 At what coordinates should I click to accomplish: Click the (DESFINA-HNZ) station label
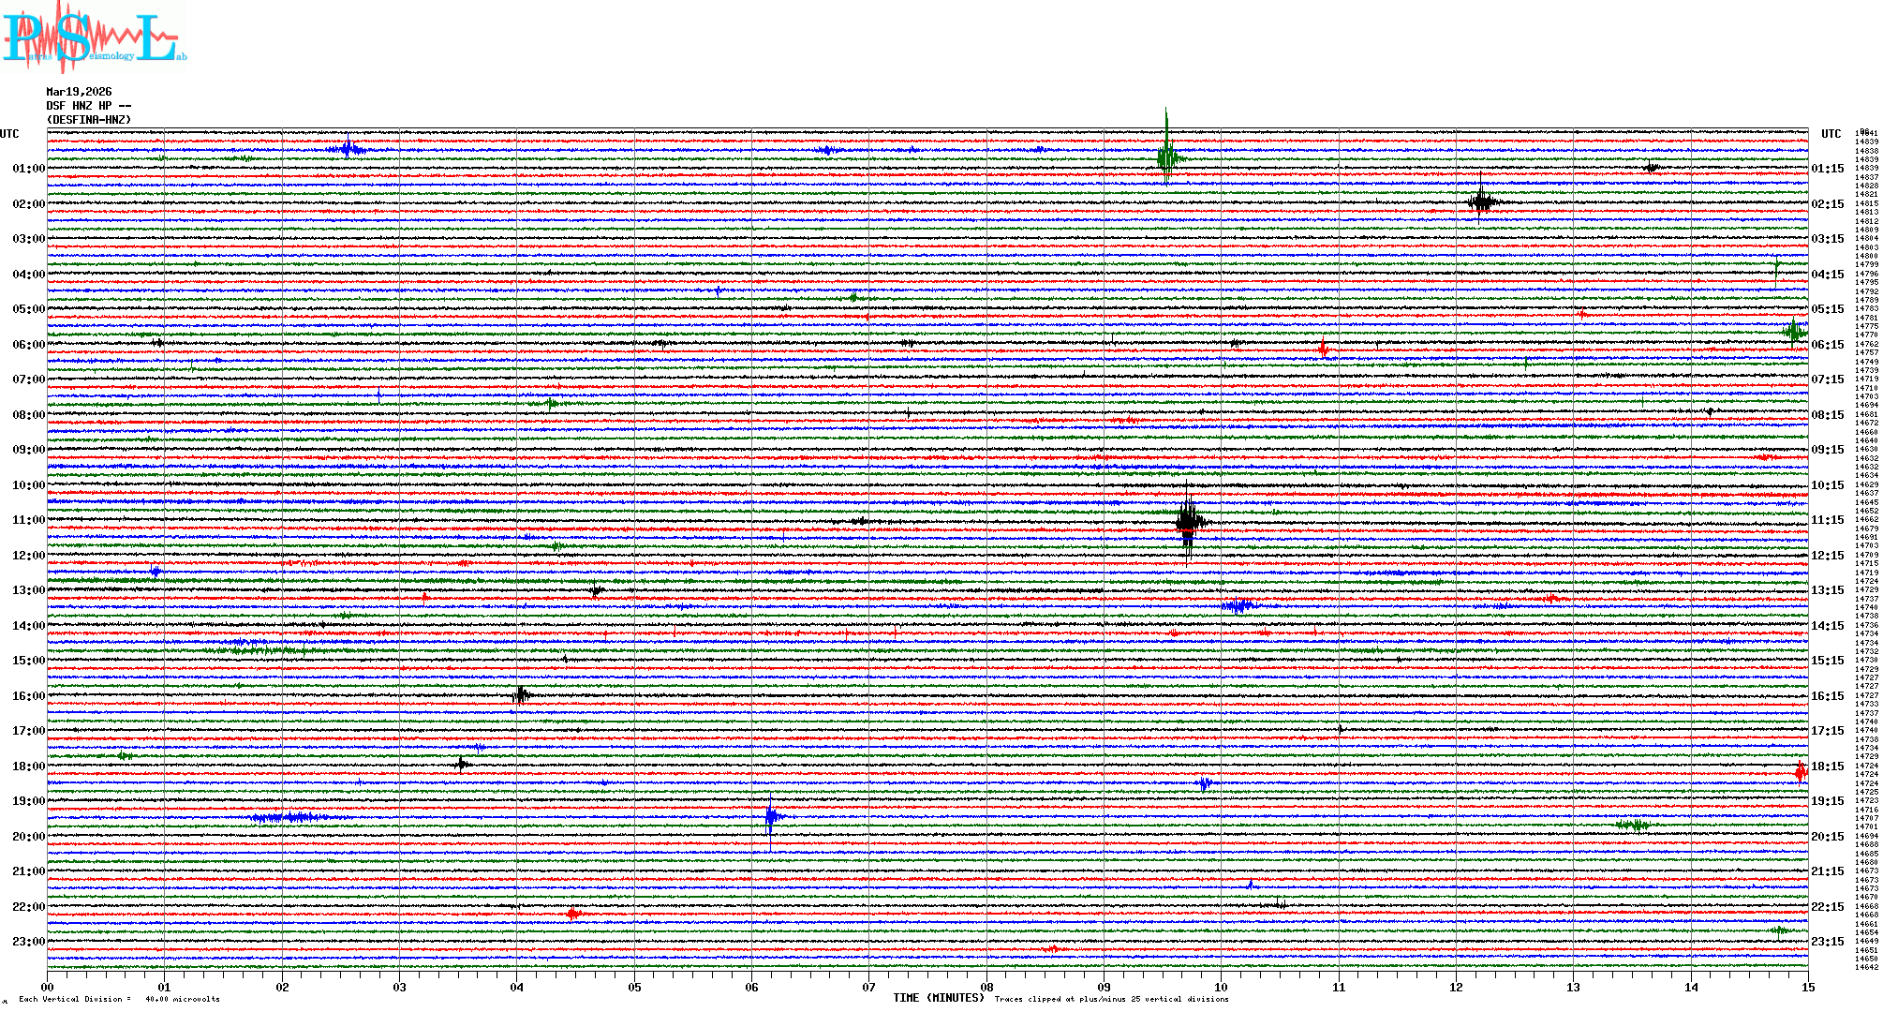tap(89, 120)
